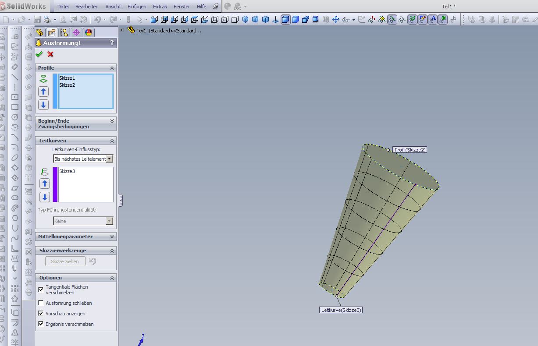Open the Einfügen menu
Screen dimensions: 538x346
coord(137,7)
